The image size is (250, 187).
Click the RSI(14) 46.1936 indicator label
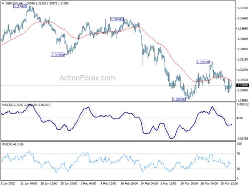(x=12, y=144)
